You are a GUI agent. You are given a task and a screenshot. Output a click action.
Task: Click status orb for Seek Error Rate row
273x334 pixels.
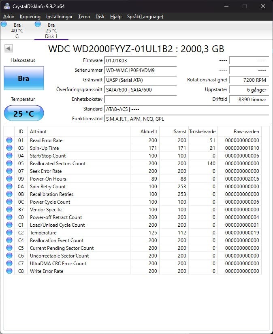click(9, 171)
